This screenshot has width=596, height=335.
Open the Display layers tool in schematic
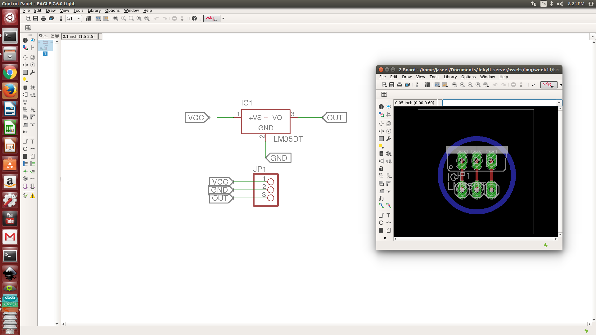(x=25, y=48)
